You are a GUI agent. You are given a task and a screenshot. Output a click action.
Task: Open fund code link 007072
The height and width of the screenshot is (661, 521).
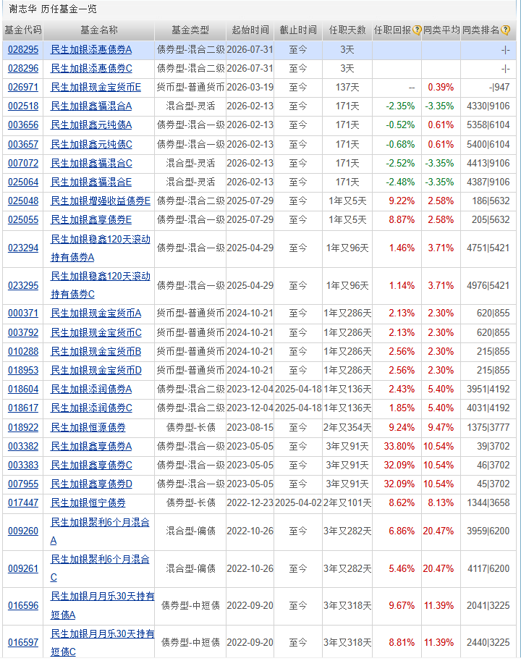[23, 163]
